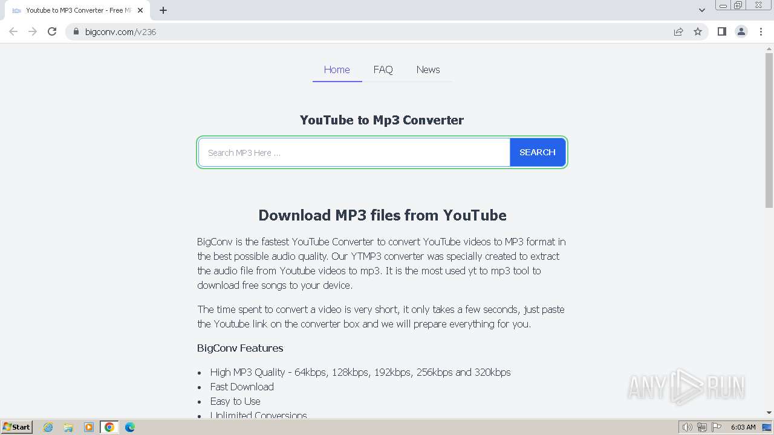The width and height of the screenshot is (774, 435).
Task: Click the 'Fast Download' list item
Action: (x=242, y=387)
